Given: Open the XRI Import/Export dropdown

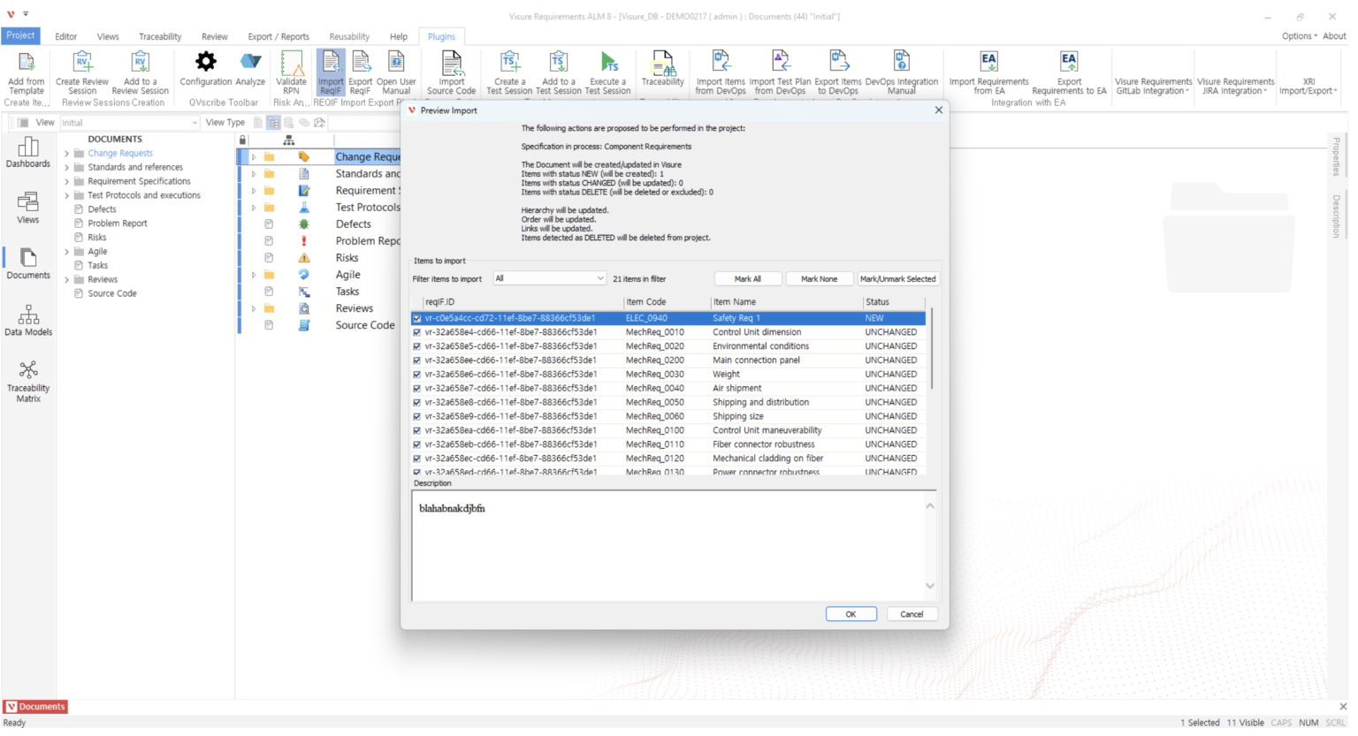Looking at the screenshot, I should coord(1308,86).
